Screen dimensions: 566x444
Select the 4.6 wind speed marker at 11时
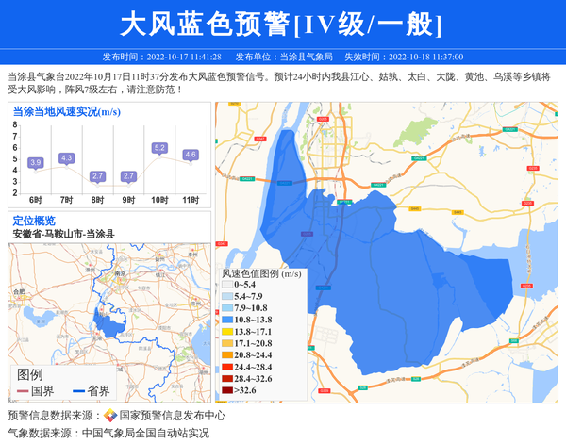click(191, 155)
